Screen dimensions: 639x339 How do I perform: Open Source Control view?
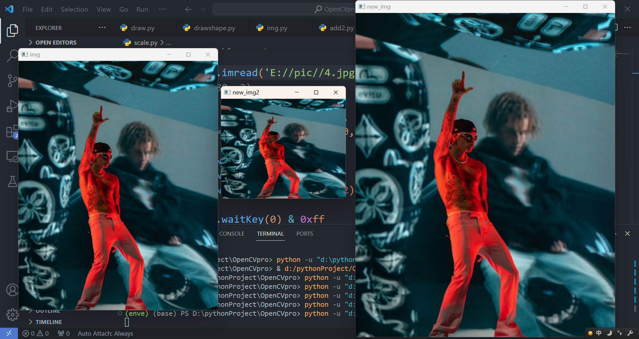point(12,81)
